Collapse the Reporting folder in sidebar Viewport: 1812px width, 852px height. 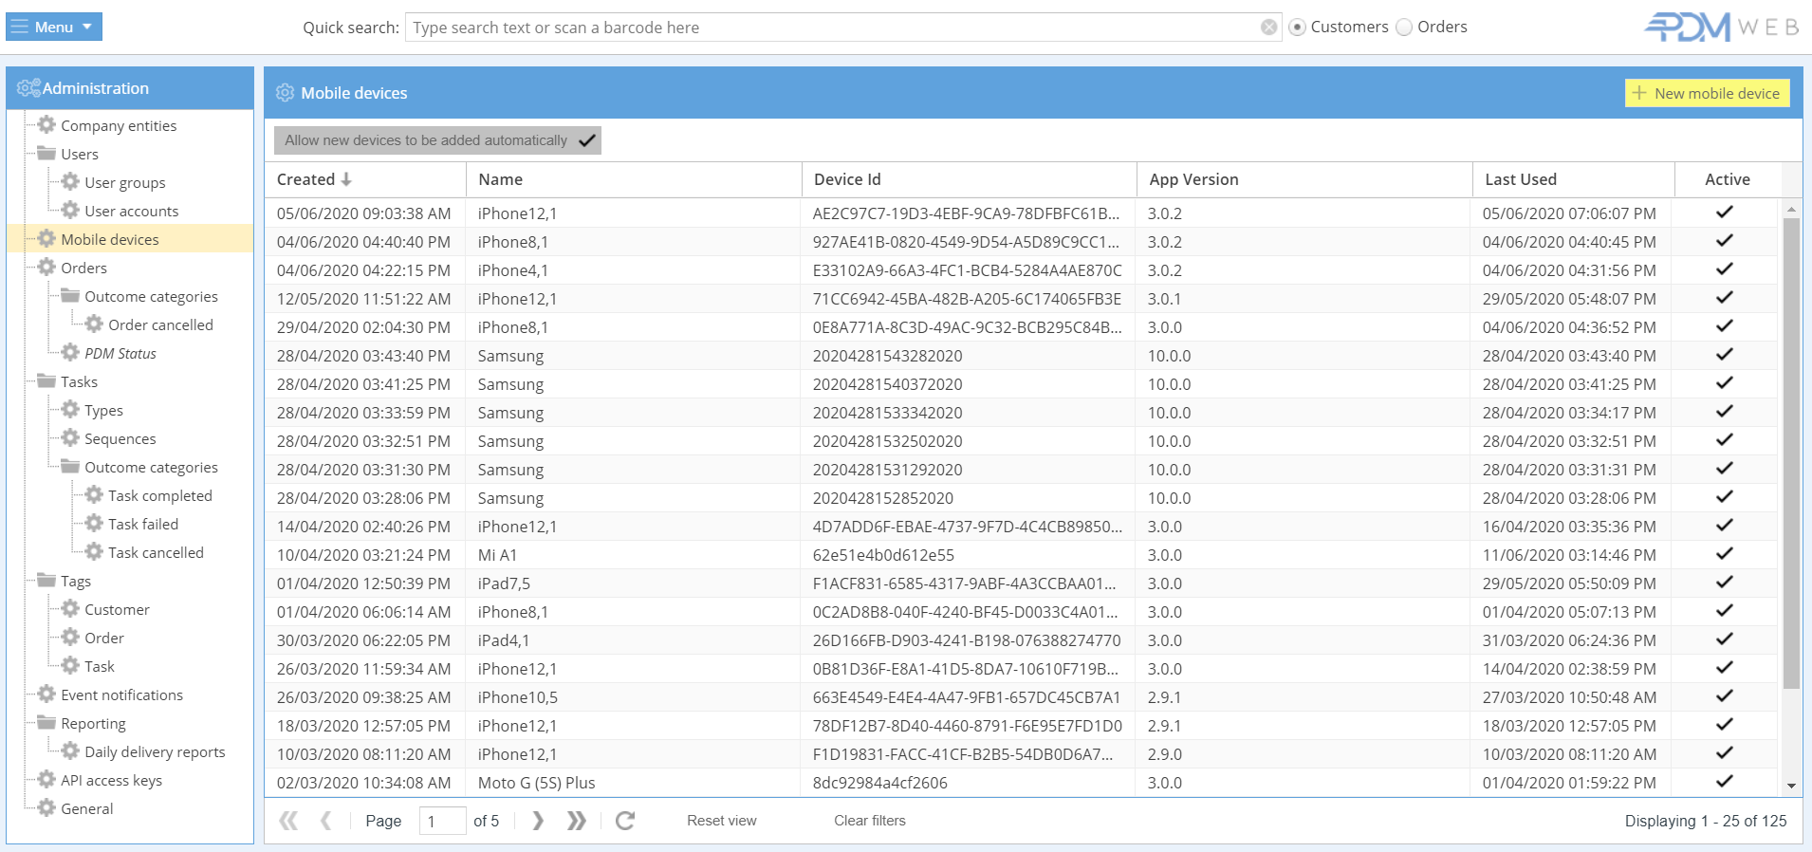click(46, 723)
